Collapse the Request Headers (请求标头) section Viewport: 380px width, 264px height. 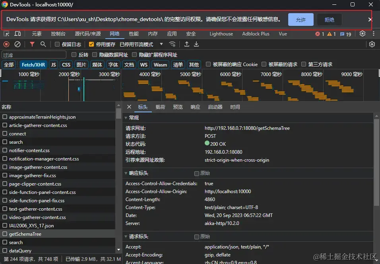(126, 237)
